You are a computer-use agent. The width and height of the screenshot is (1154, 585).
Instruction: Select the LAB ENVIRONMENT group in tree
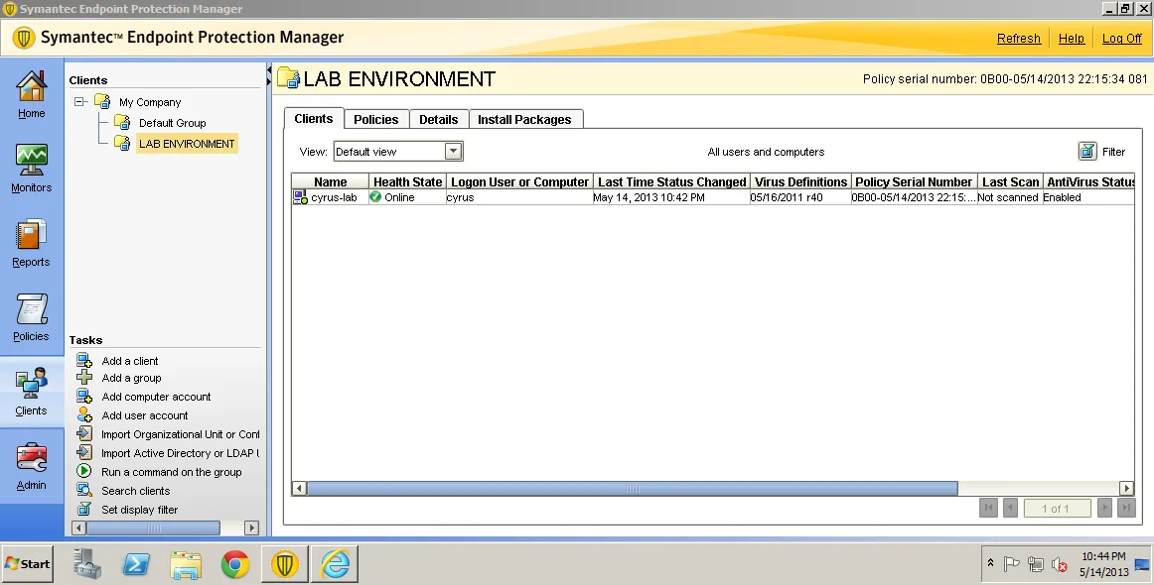click(187, 144)
